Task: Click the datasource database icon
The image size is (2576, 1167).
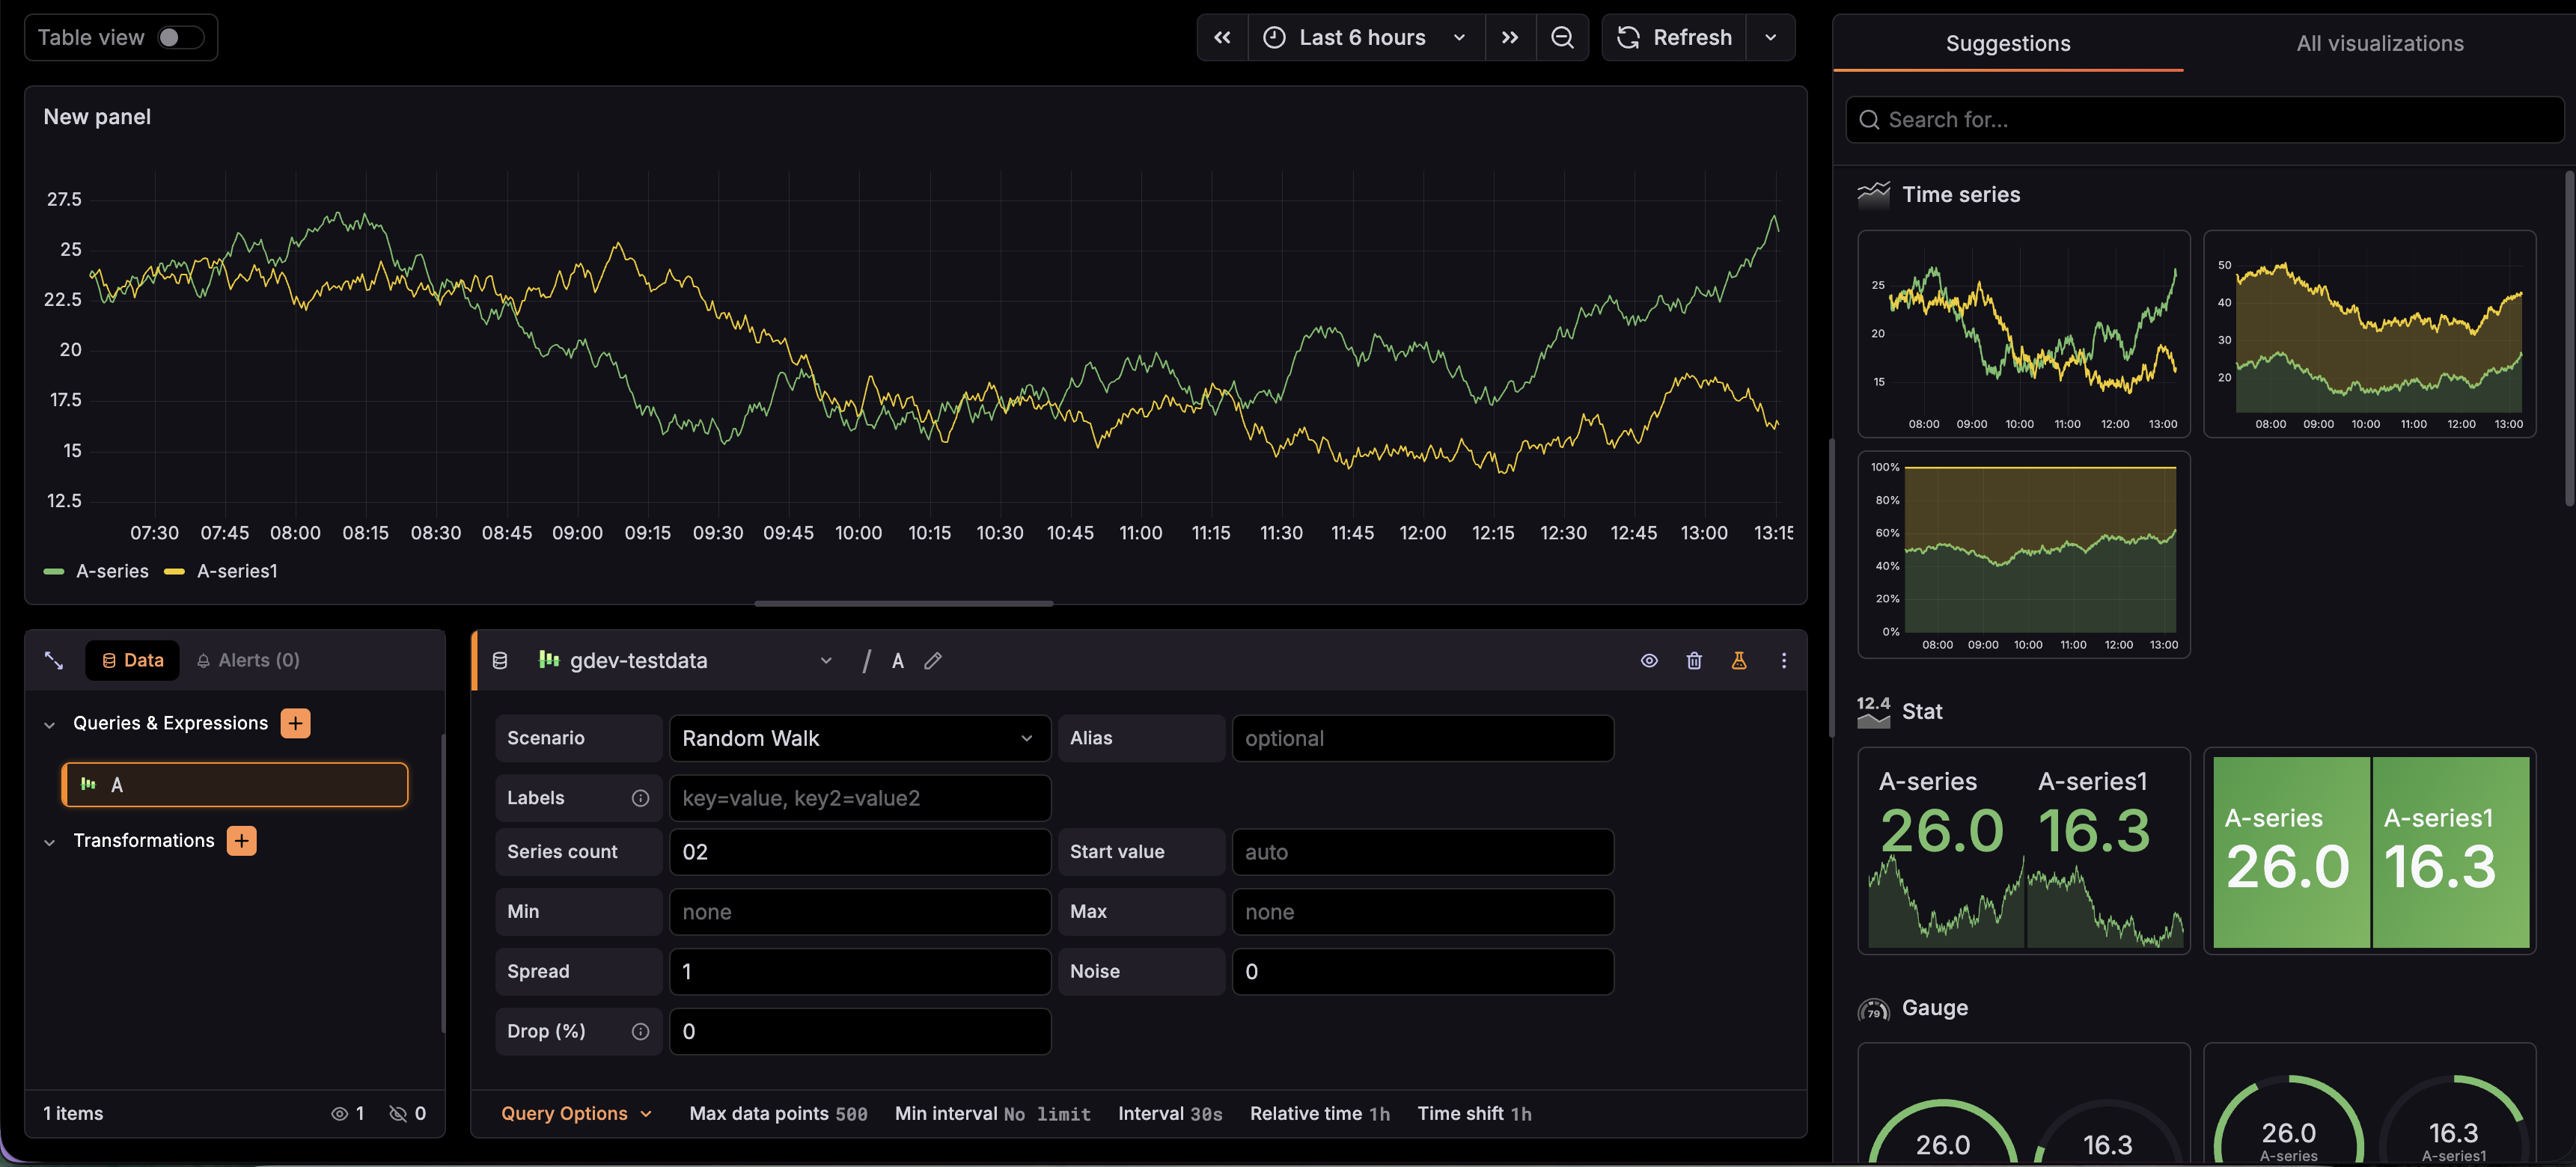Action: pos(500,661)
